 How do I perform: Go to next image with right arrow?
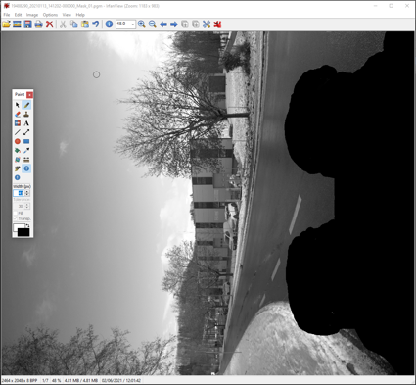(x=174, y=24)
